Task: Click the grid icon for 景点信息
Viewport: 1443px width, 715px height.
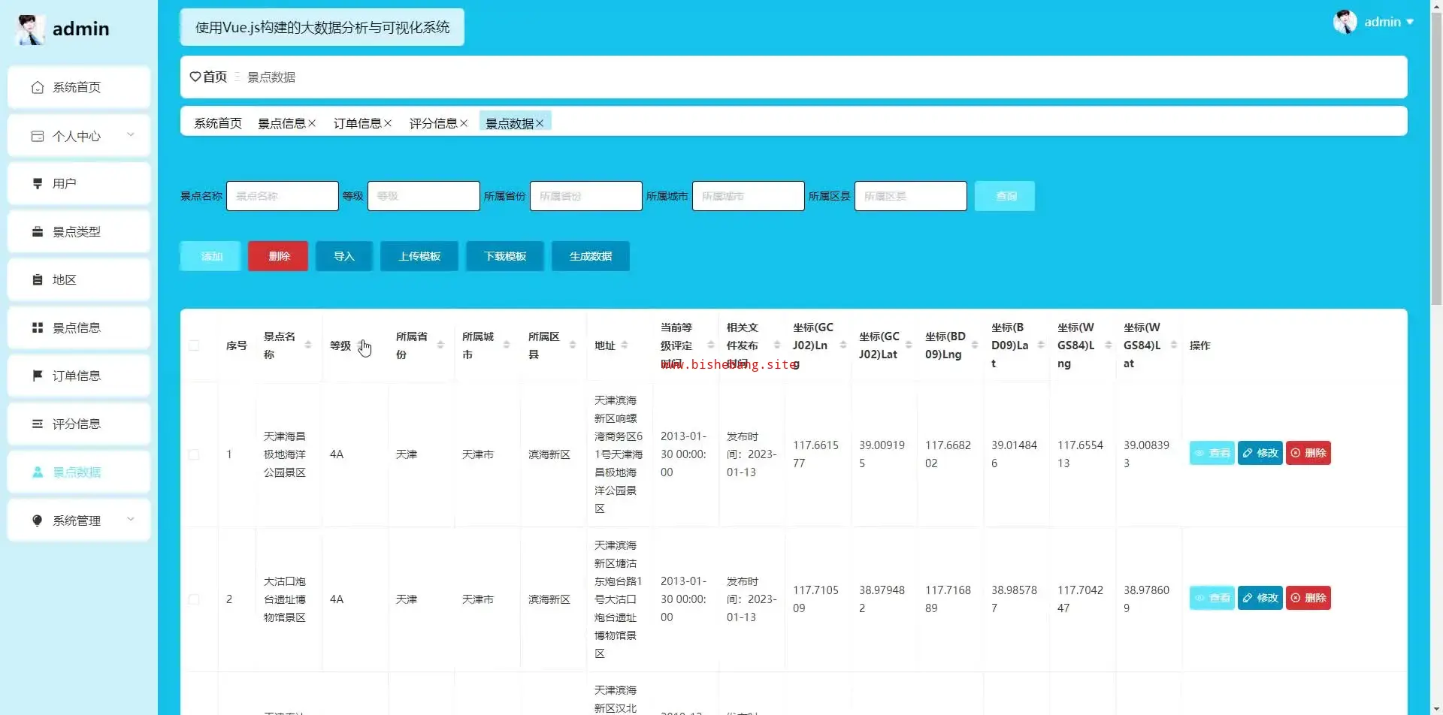Action: [38, 328]
